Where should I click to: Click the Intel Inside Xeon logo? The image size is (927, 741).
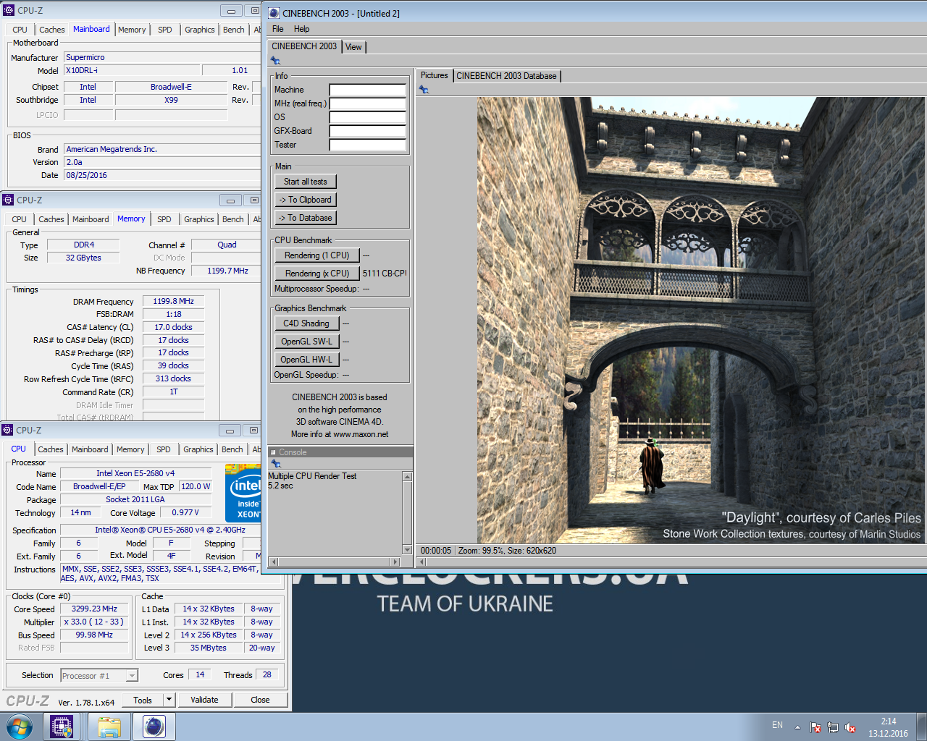pyautogui.click(x=243, y=494)
